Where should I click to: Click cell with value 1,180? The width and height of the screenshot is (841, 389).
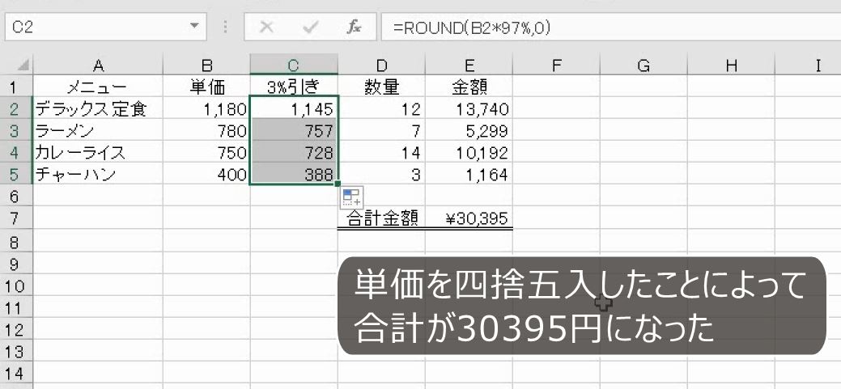click(x=206, y=108)
